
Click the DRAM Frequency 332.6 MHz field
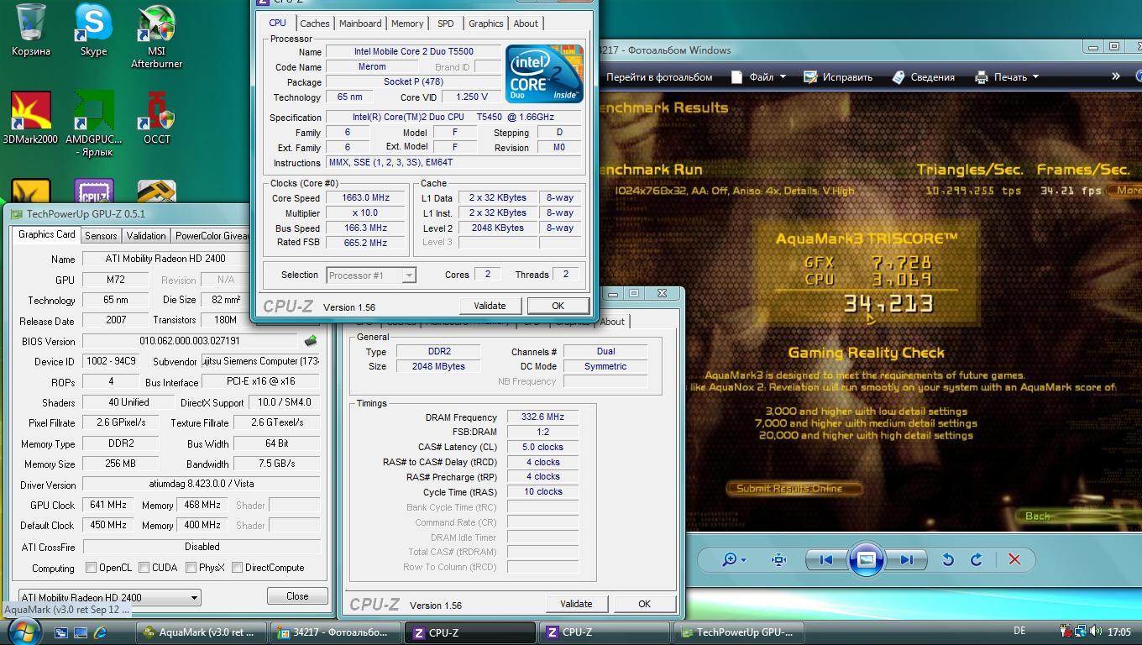point(542,417)
